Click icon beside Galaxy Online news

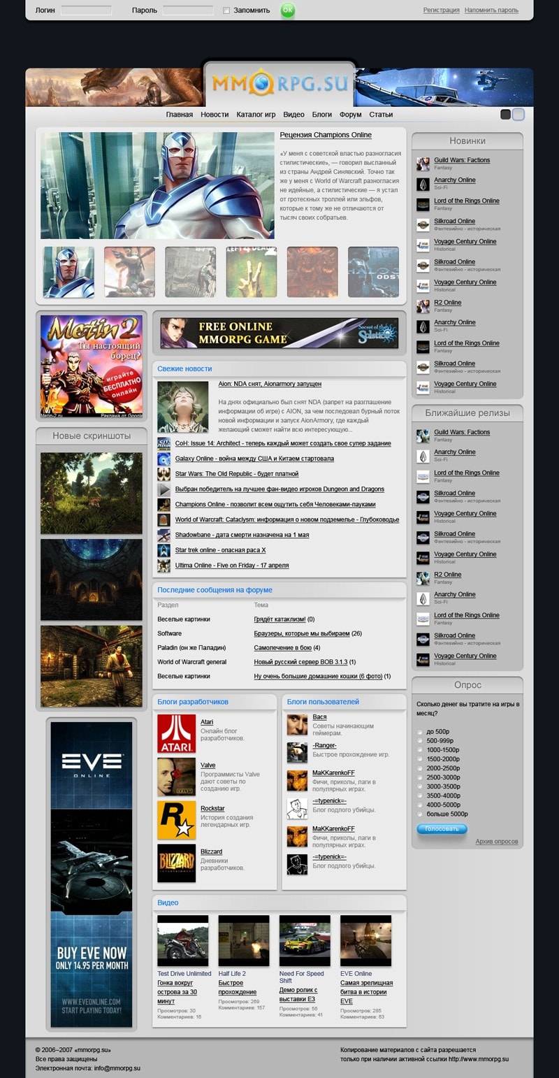click(x=164, y=459)
